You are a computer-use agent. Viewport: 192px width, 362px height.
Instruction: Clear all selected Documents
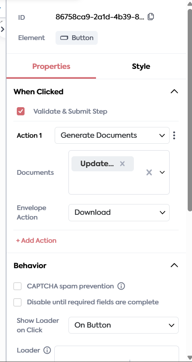(149, 172)
